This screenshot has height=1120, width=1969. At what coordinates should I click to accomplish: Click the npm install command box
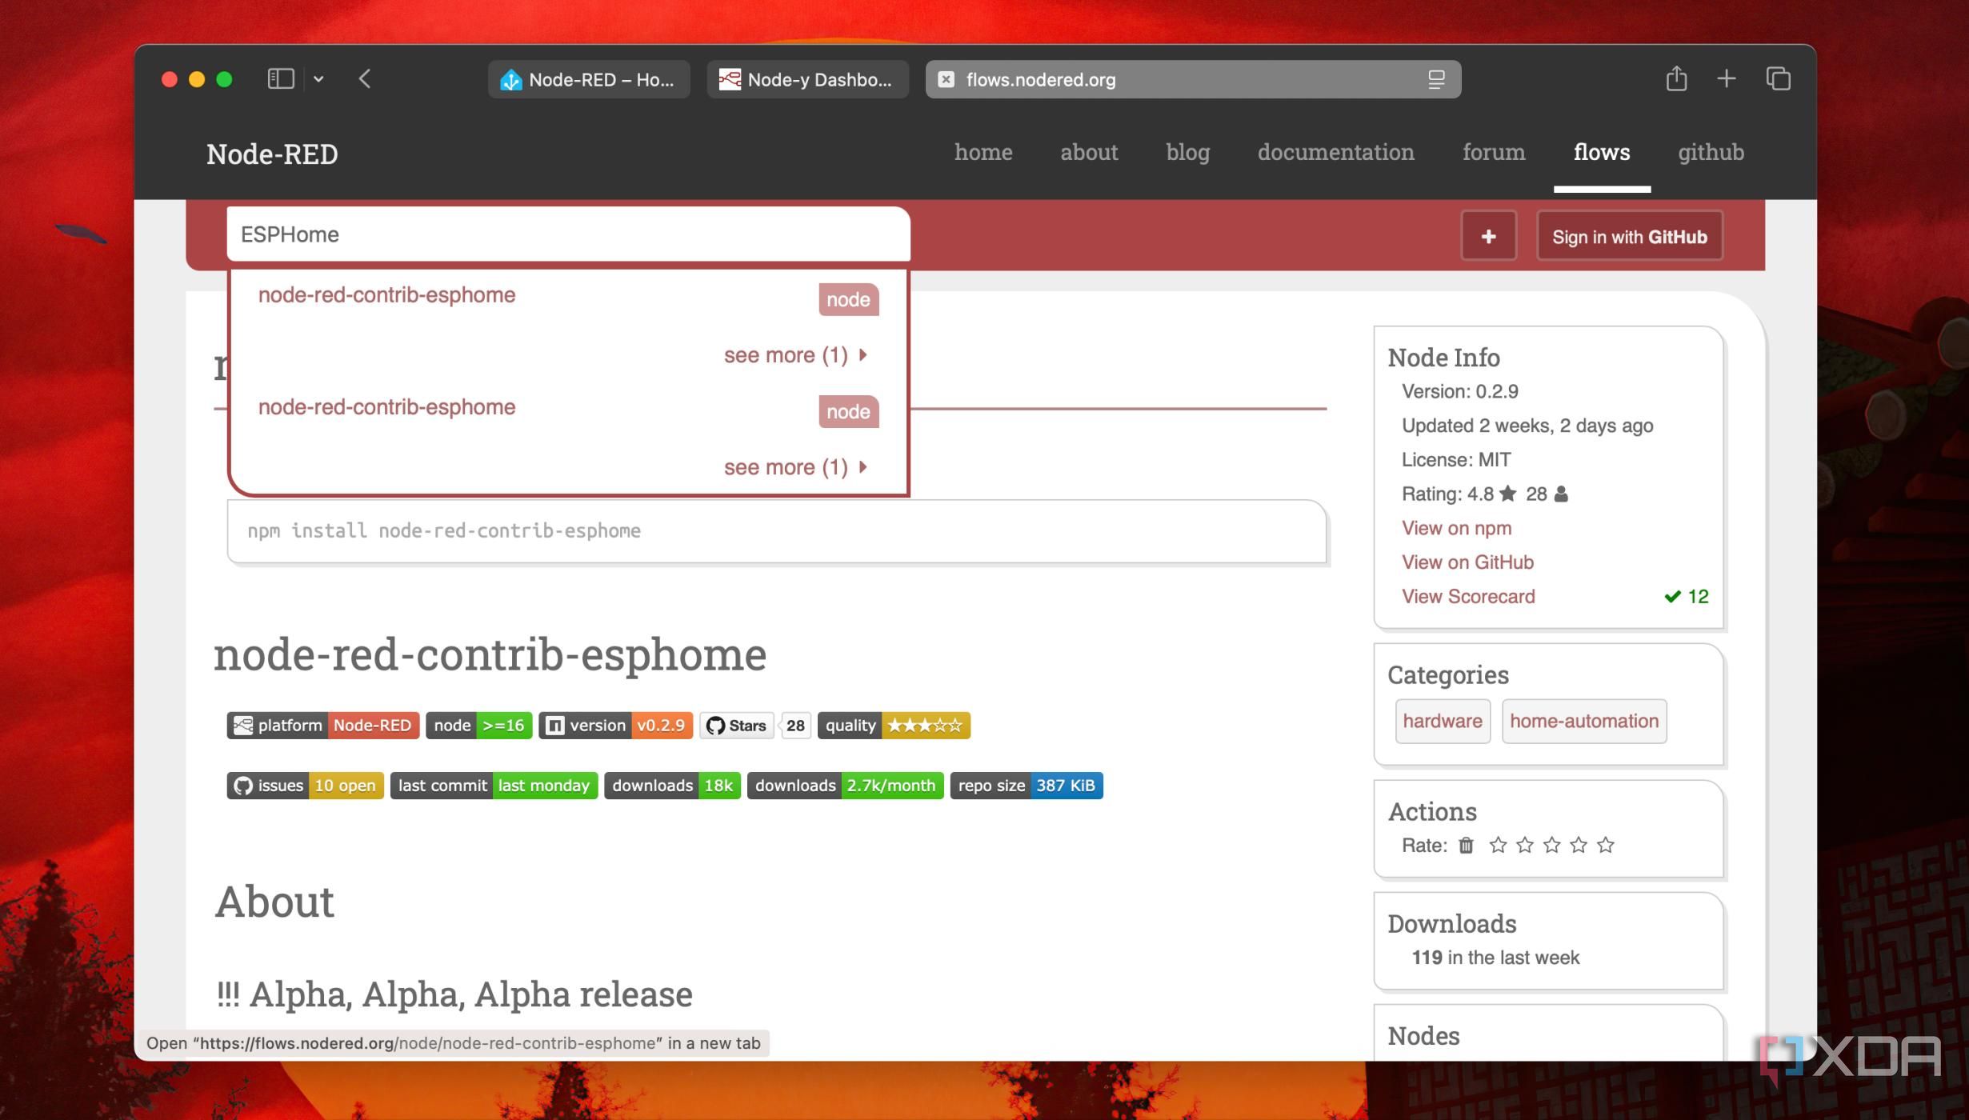[776, 531]
